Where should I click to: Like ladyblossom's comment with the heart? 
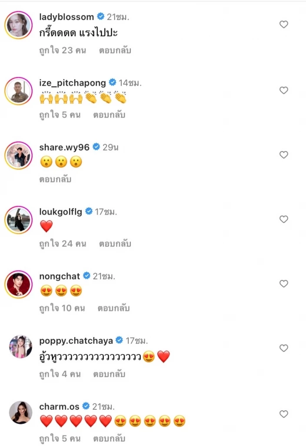[284, 25]
